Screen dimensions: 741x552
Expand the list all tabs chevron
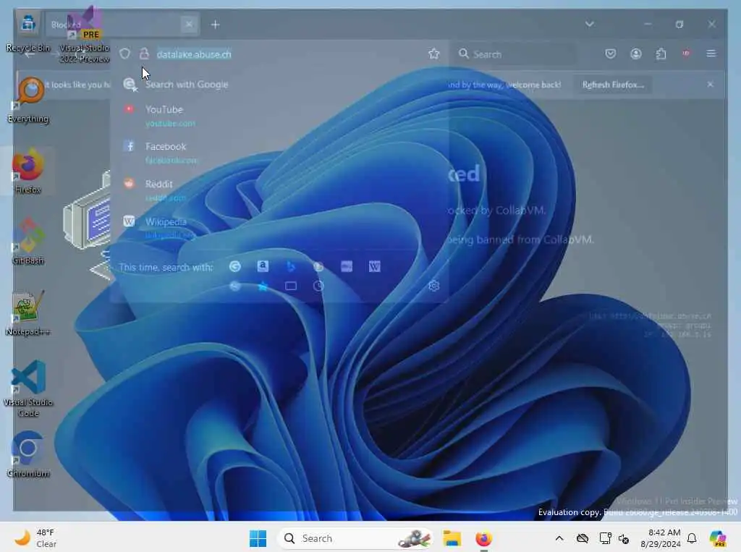(589, 24)
